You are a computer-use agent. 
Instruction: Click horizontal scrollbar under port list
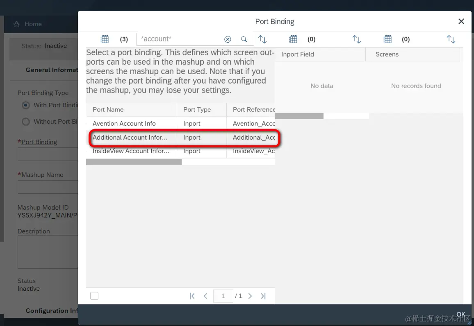(x=134, y=162)
